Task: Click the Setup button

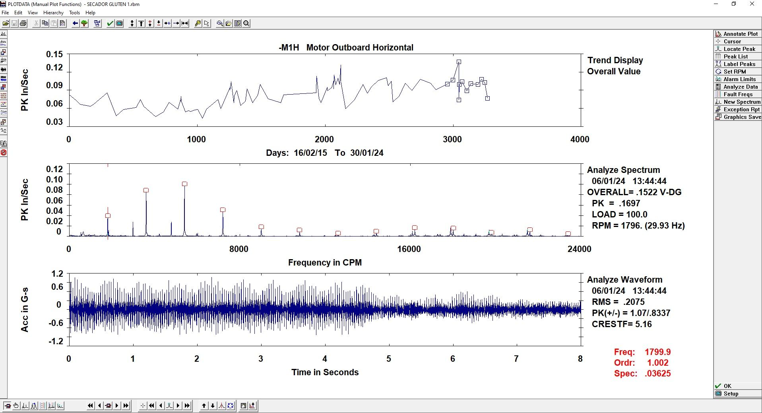Action: click(x=738, y=394)
